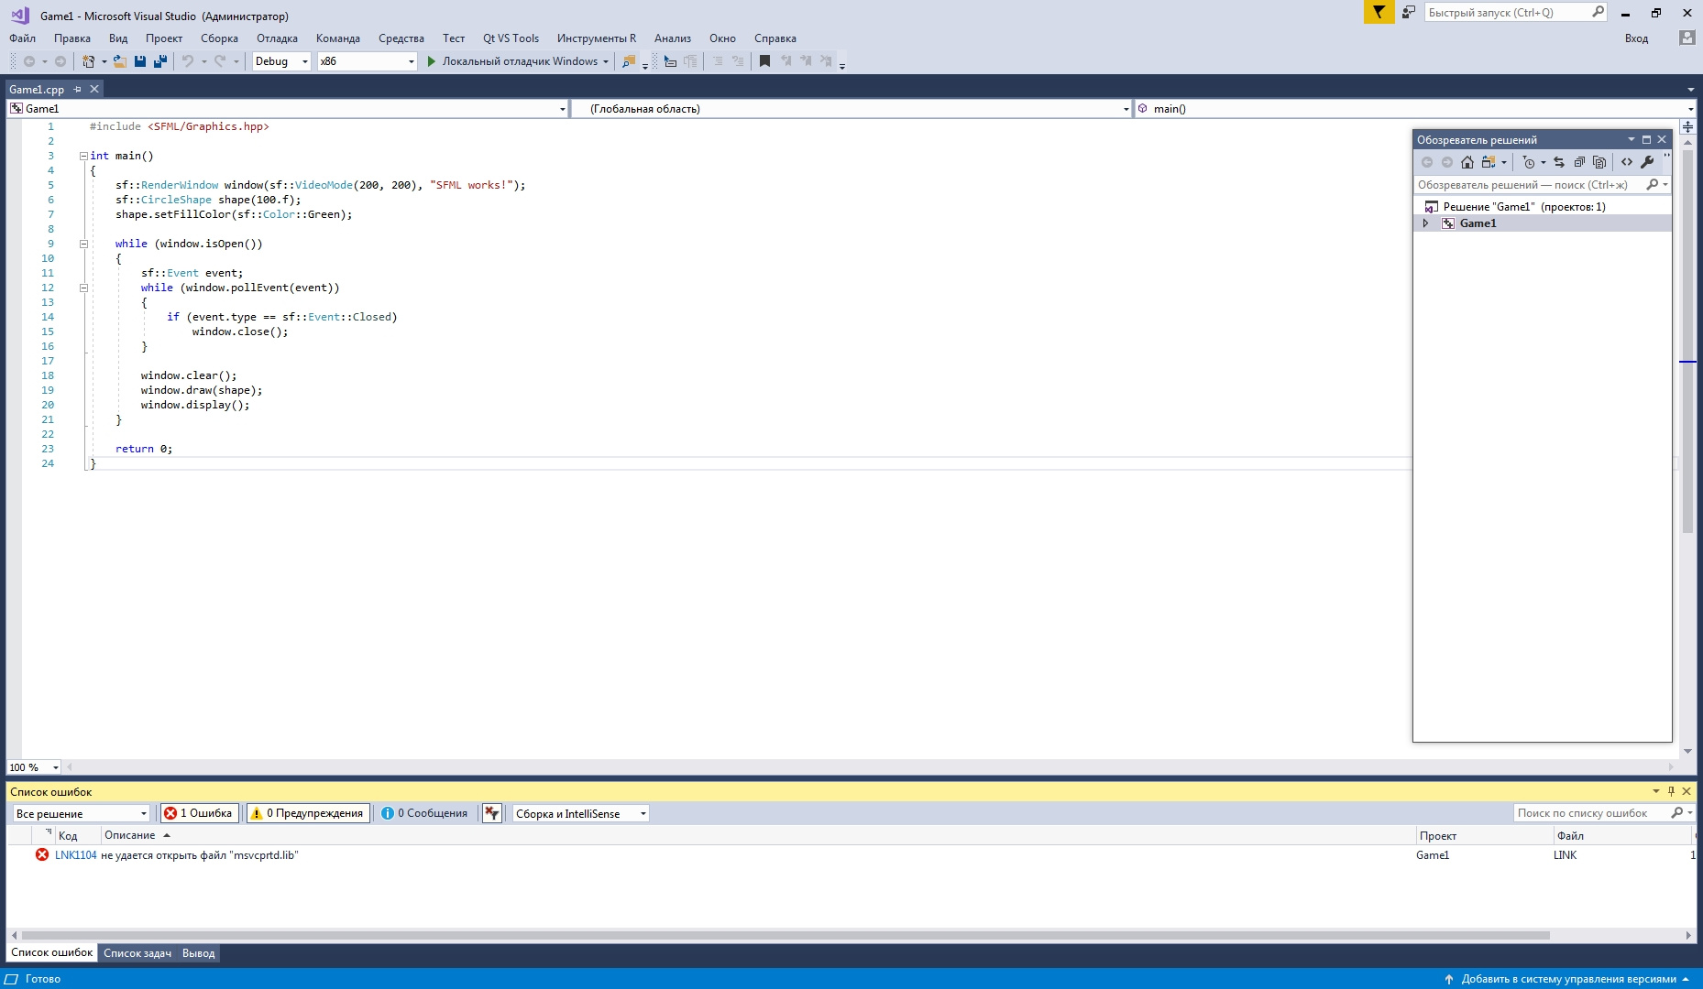1703x989 pixels.
Task: Click the LNK1104 error code link
Action: pos(75,855)
